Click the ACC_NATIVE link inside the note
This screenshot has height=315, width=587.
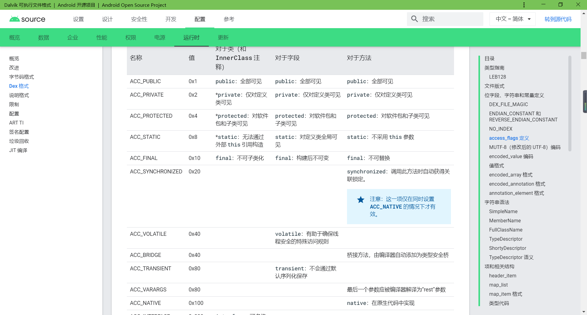386,207
